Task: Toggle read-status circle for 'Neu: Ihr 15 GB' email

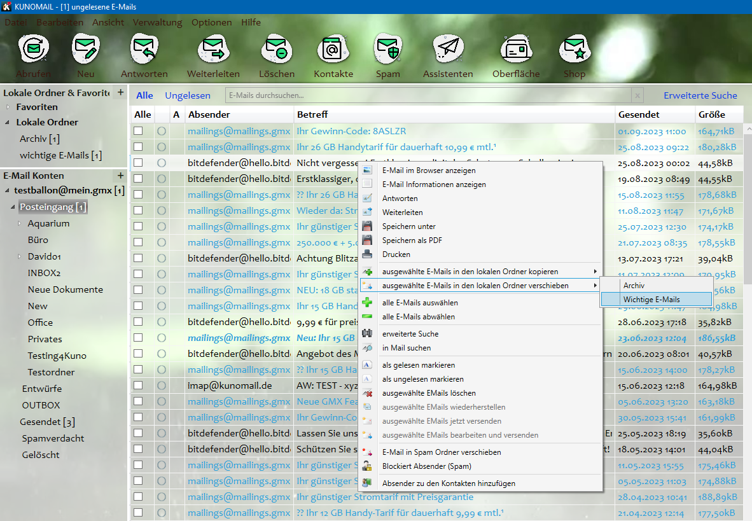Action: [162, 338]
